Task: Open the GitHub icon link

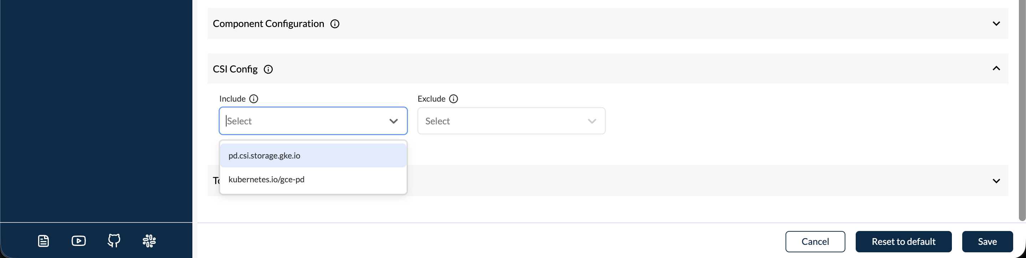Action: click(114, 241)
